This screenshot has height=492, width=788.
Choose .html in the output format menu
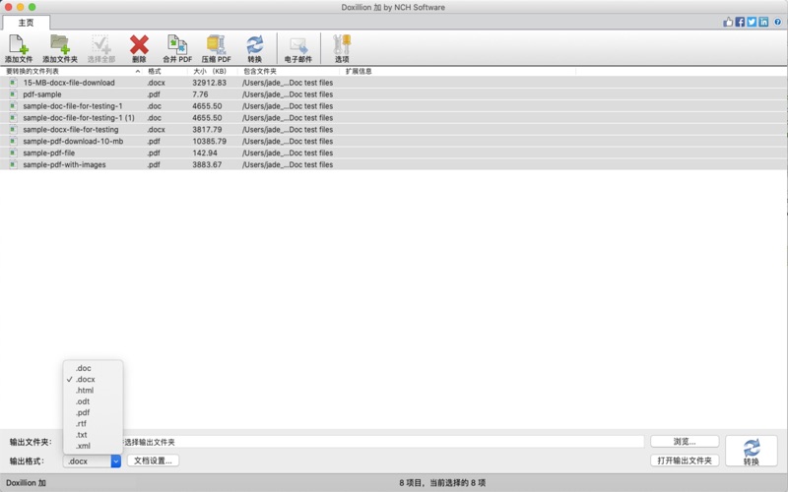[x=93, y=390]
